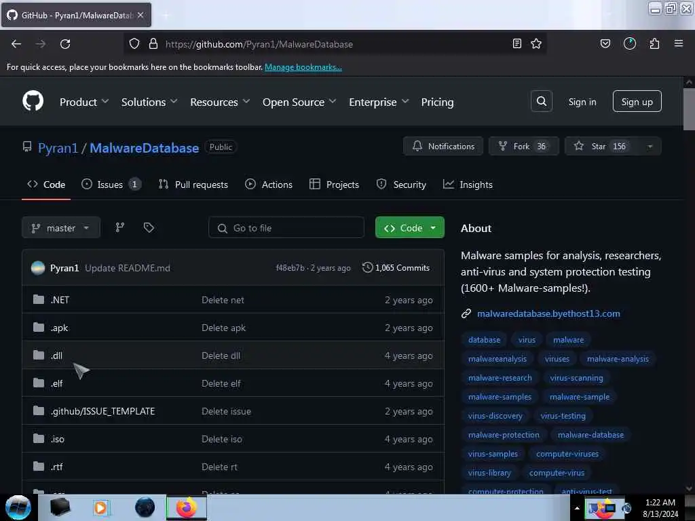The width and height of the screenshot is (695, 521).
Task: Click the padlock site info icon
Action: (x=153, y=43)
